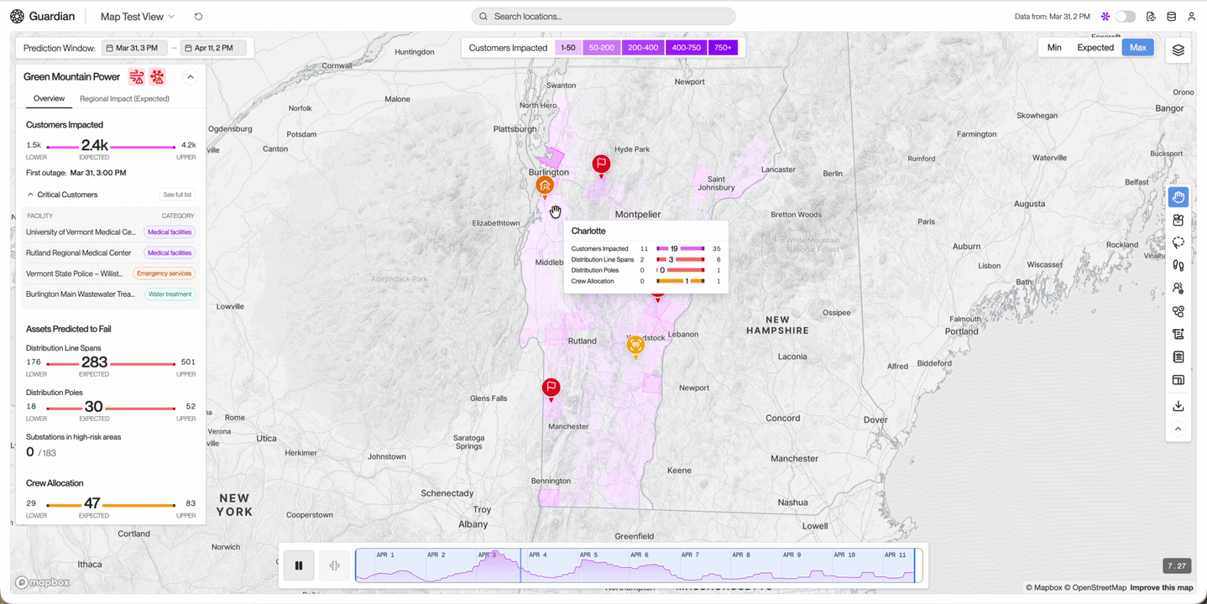Click the yellow marker near Woodstock
The width and height of the screenshot is (1207, 604).
pyautogui.click(x=635, y=346)
